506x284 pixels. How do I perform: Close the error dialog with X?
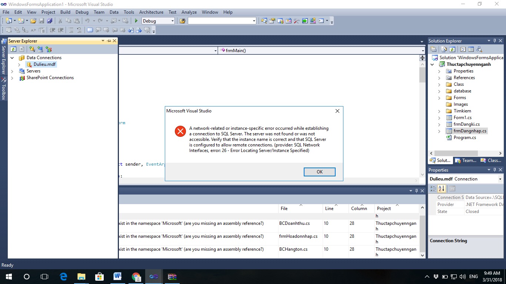click(337, 111)
